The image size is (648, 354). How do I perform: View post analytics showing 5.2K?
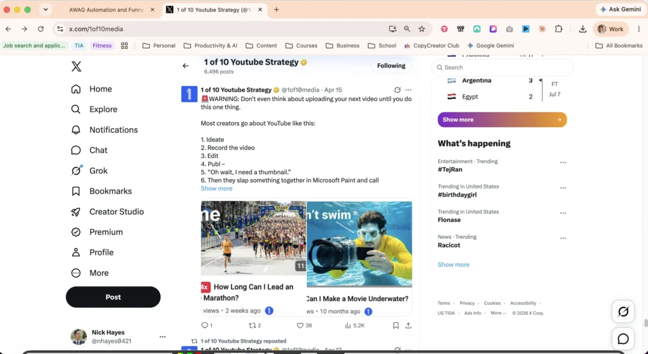(x=354, y=326)
